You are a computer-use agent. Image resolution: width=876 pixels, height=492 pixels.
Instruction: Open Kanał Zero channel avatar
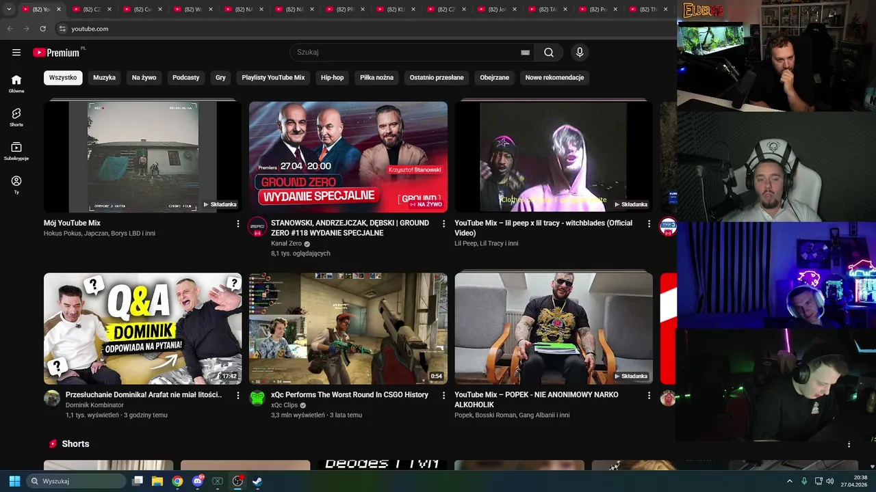(x=257, y=227)
